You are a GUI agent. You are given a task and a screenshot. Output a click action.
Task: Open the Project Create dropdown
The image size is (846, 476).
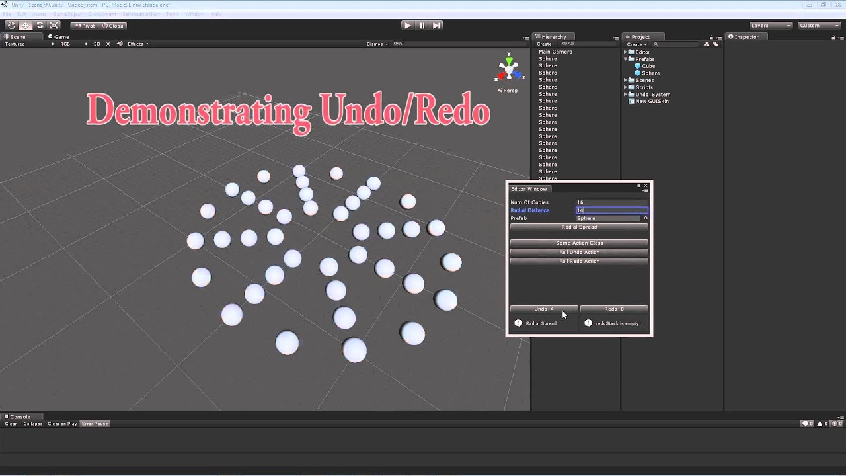coord(636,44)
